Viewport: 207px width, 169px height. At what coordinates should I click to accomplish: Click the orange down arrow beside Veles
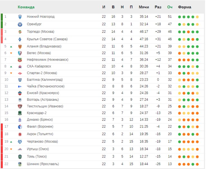11,53
